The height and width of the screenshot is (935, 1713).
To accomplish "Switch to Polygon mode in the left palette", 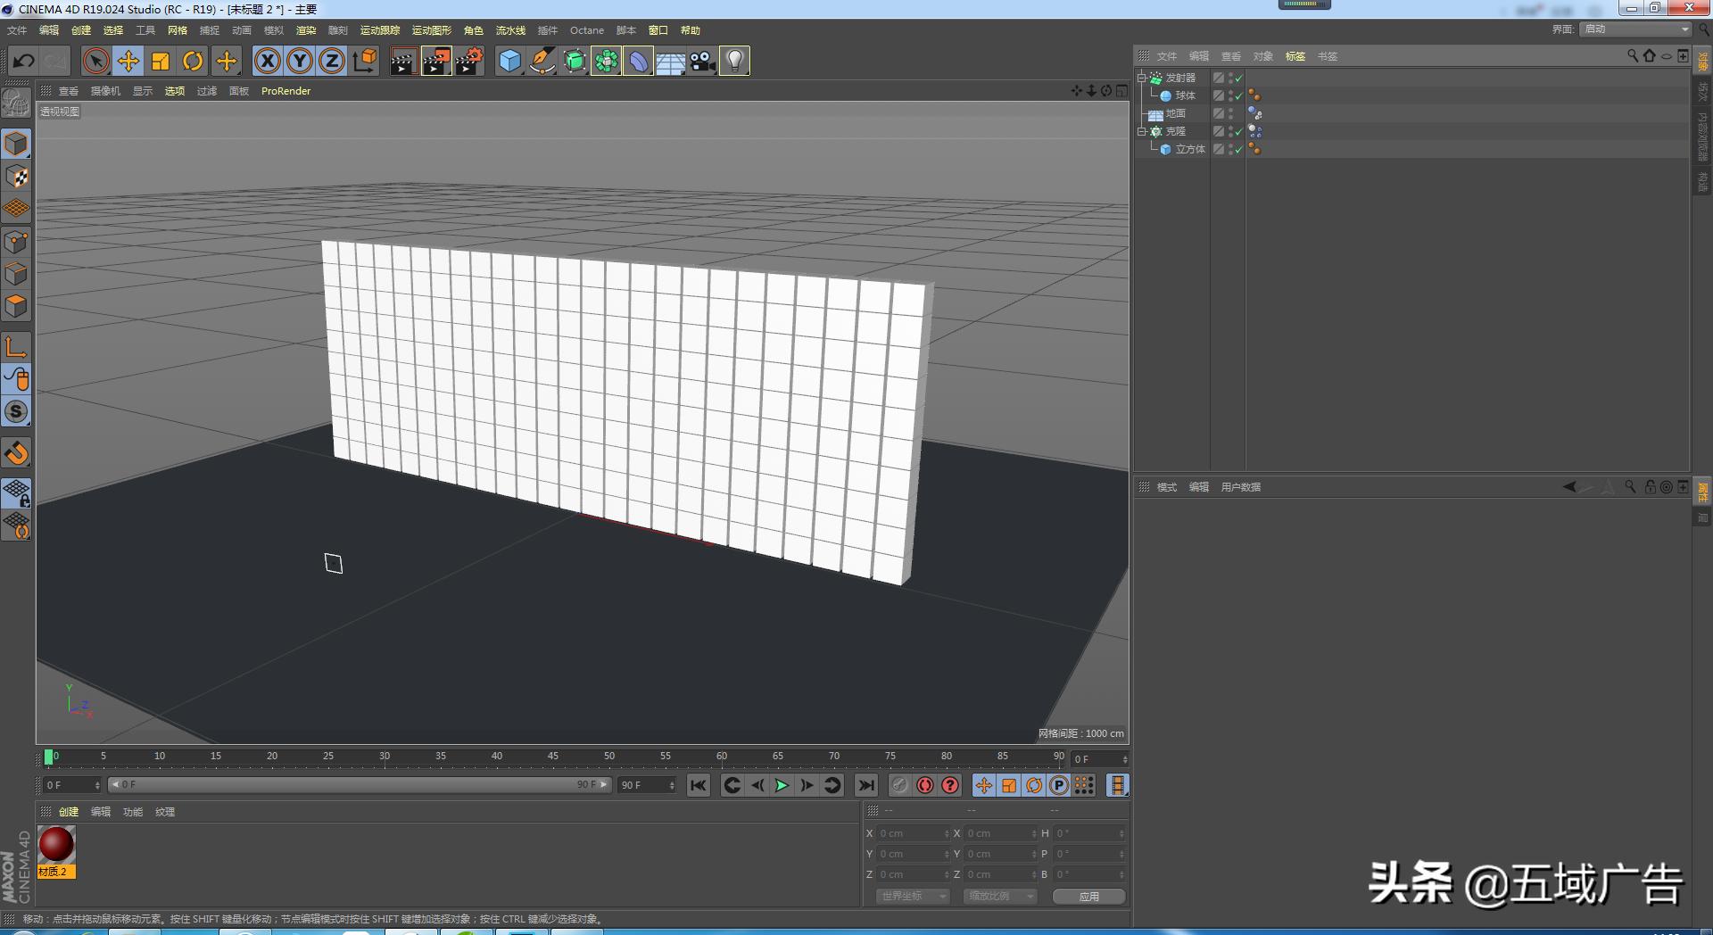I will [x=16, y=306].
